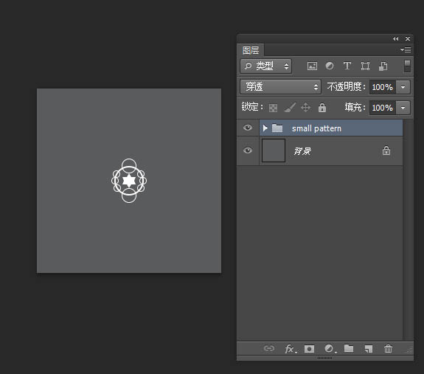Screen dimensions: 424x374
Task: Select the 图层 tab
Action: click(251, 50)
